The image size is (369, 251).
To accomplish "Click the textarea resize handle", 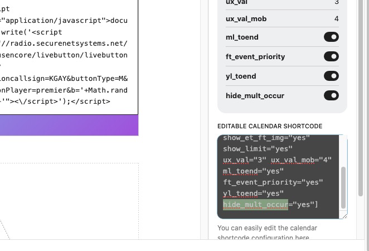I will point(345,216).
